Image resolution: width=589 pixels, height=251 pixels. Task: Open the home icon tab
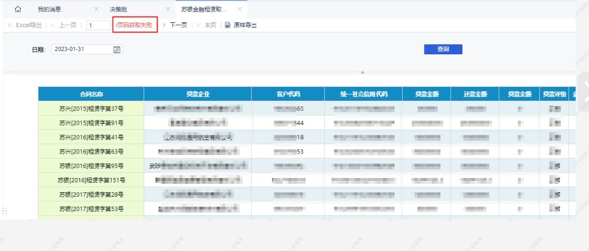[18, 10]
